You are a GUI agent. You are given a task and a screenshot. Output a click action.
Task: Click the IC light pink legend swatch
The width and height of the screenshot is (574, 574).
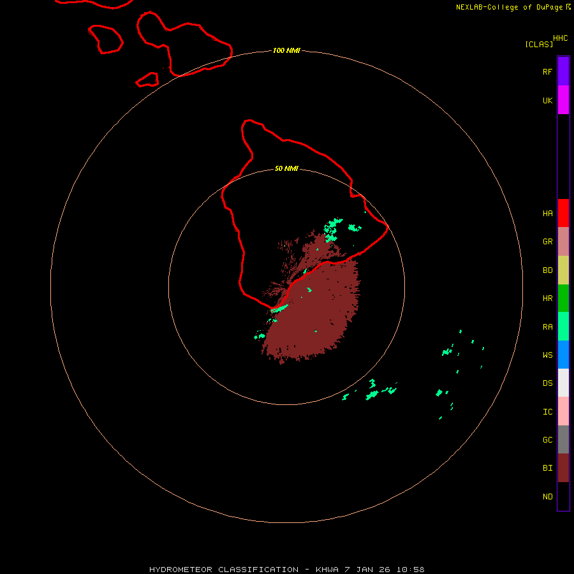563,411
